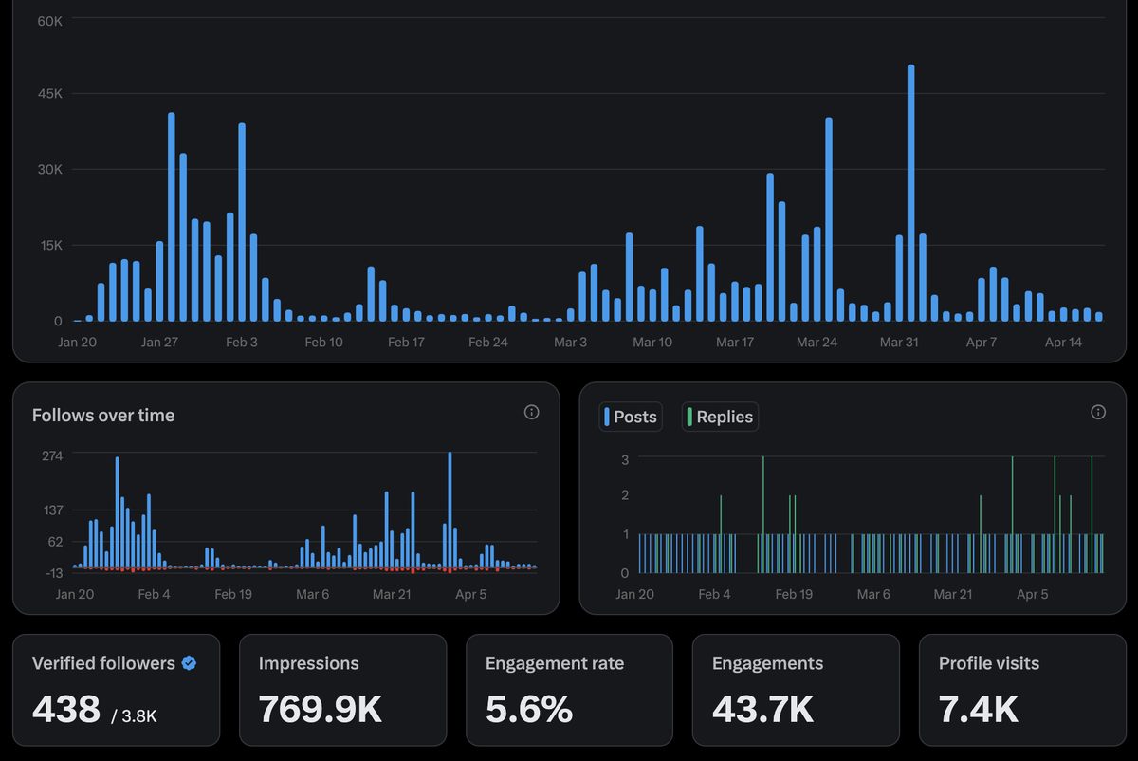Click the '60K' y-axis label

(50, 19)
